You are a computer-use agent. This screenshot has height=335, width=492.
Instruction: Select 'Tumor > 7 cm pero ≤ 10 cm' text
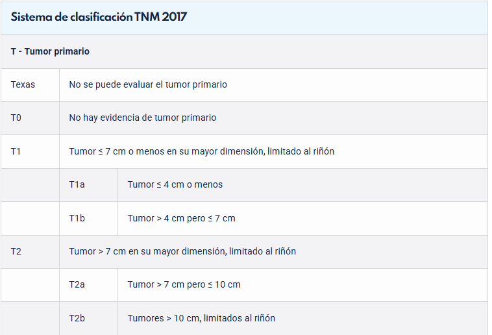(184, 284)
